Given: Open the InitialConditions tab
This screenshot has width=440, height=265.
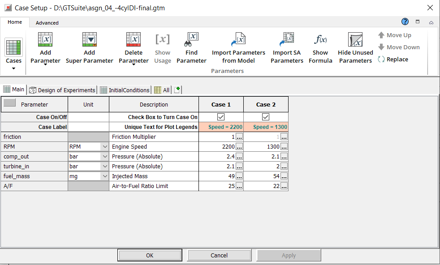Looking at the screenshot, I should 125,90.
